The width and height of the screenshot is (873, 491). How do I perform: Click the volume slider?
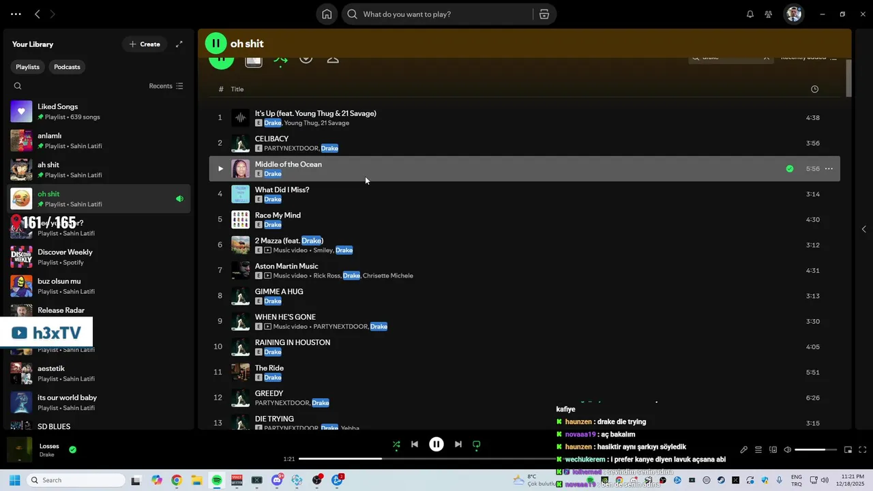click(816, 449)
